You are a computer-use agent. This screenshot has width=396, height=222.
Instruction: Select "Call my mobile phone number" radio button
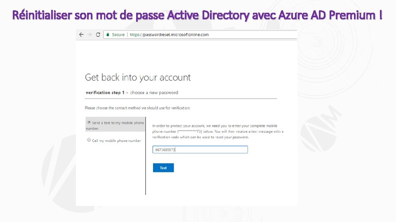tap(89, 140)
